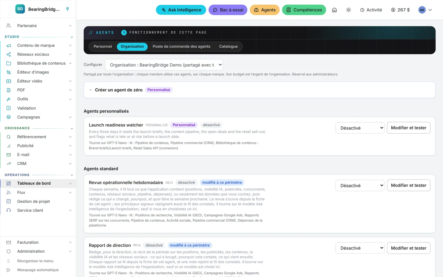Collapse the OPÉRATIONS section chevron

click(72, 175)
